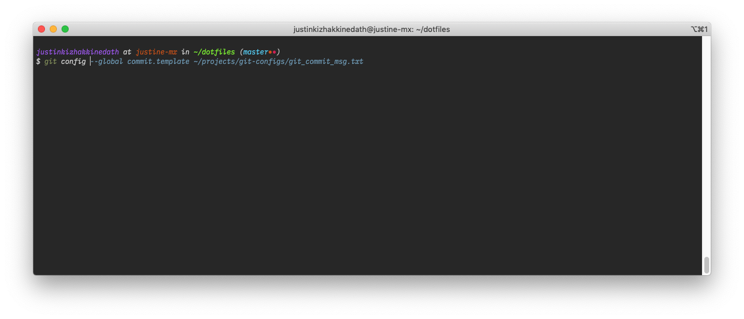Click the git_commit_msg.txt file path

279,62
